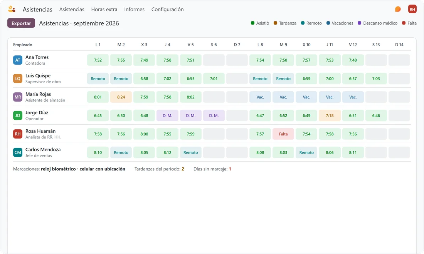Open the orange status indicator icon
This screenshot has width=424, height=254.
[x=398, y=9]
